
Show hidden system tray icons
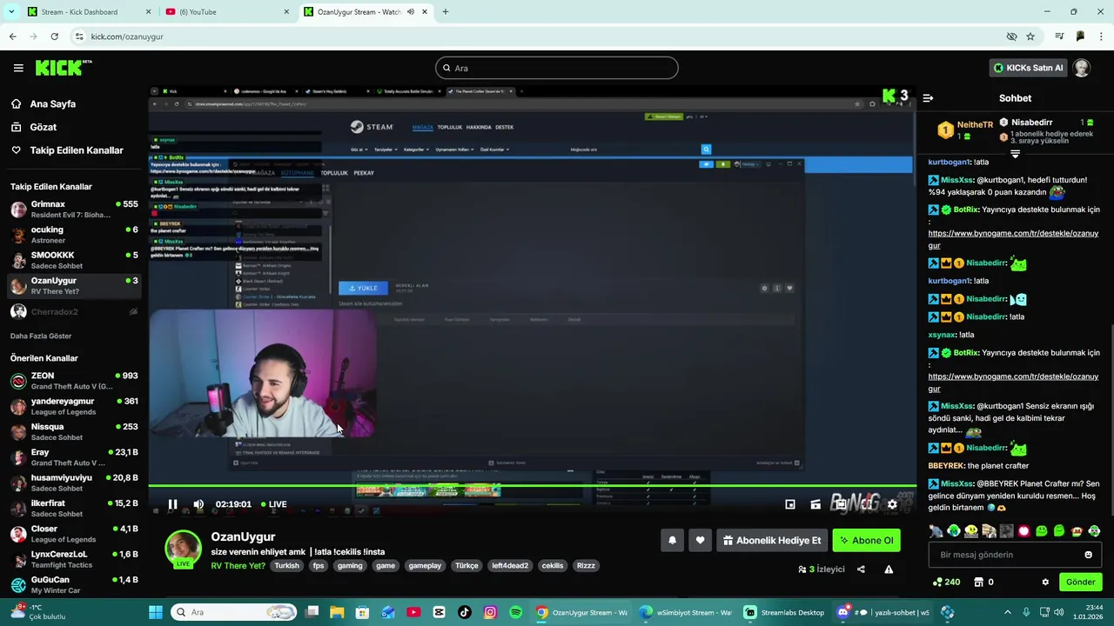coord(1008,612)
